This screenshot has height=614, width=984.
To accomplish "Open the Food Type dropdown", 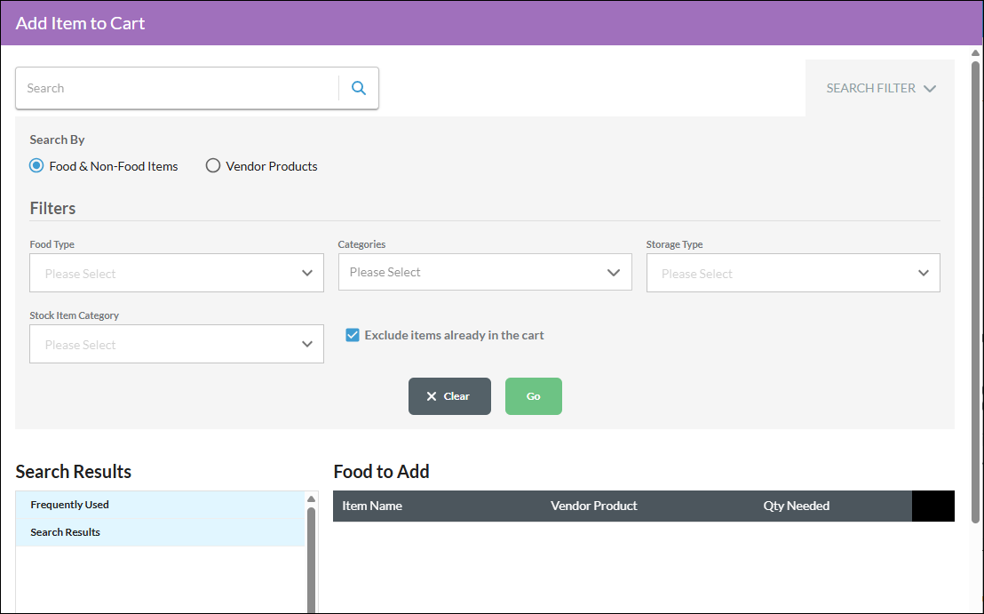I will (x=177, y=273).
